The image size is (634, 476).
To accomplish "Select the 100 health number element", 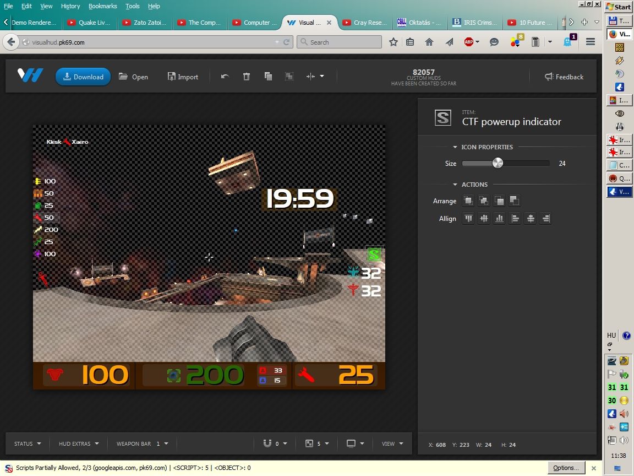I will pyautogui.click(x=105, y=375).
